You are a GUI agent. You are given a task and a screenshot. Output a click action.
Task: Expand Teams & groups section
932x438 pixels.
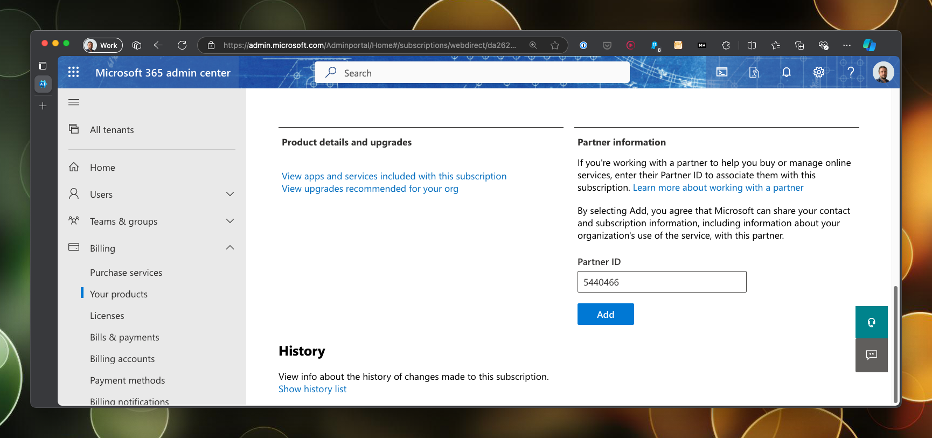point(230,221)
